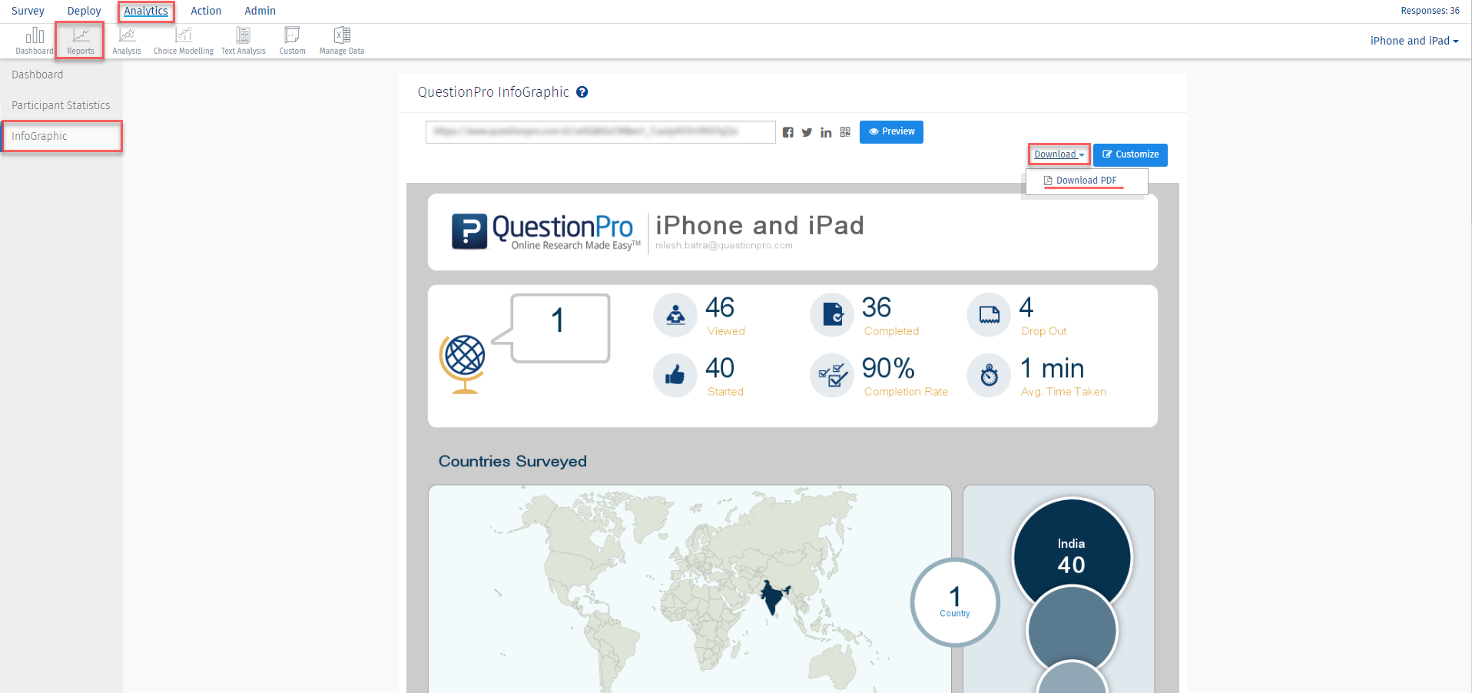Click the globe icon in stats card
This screenshot has height=693, width=1472.
(x=462, y=364)
